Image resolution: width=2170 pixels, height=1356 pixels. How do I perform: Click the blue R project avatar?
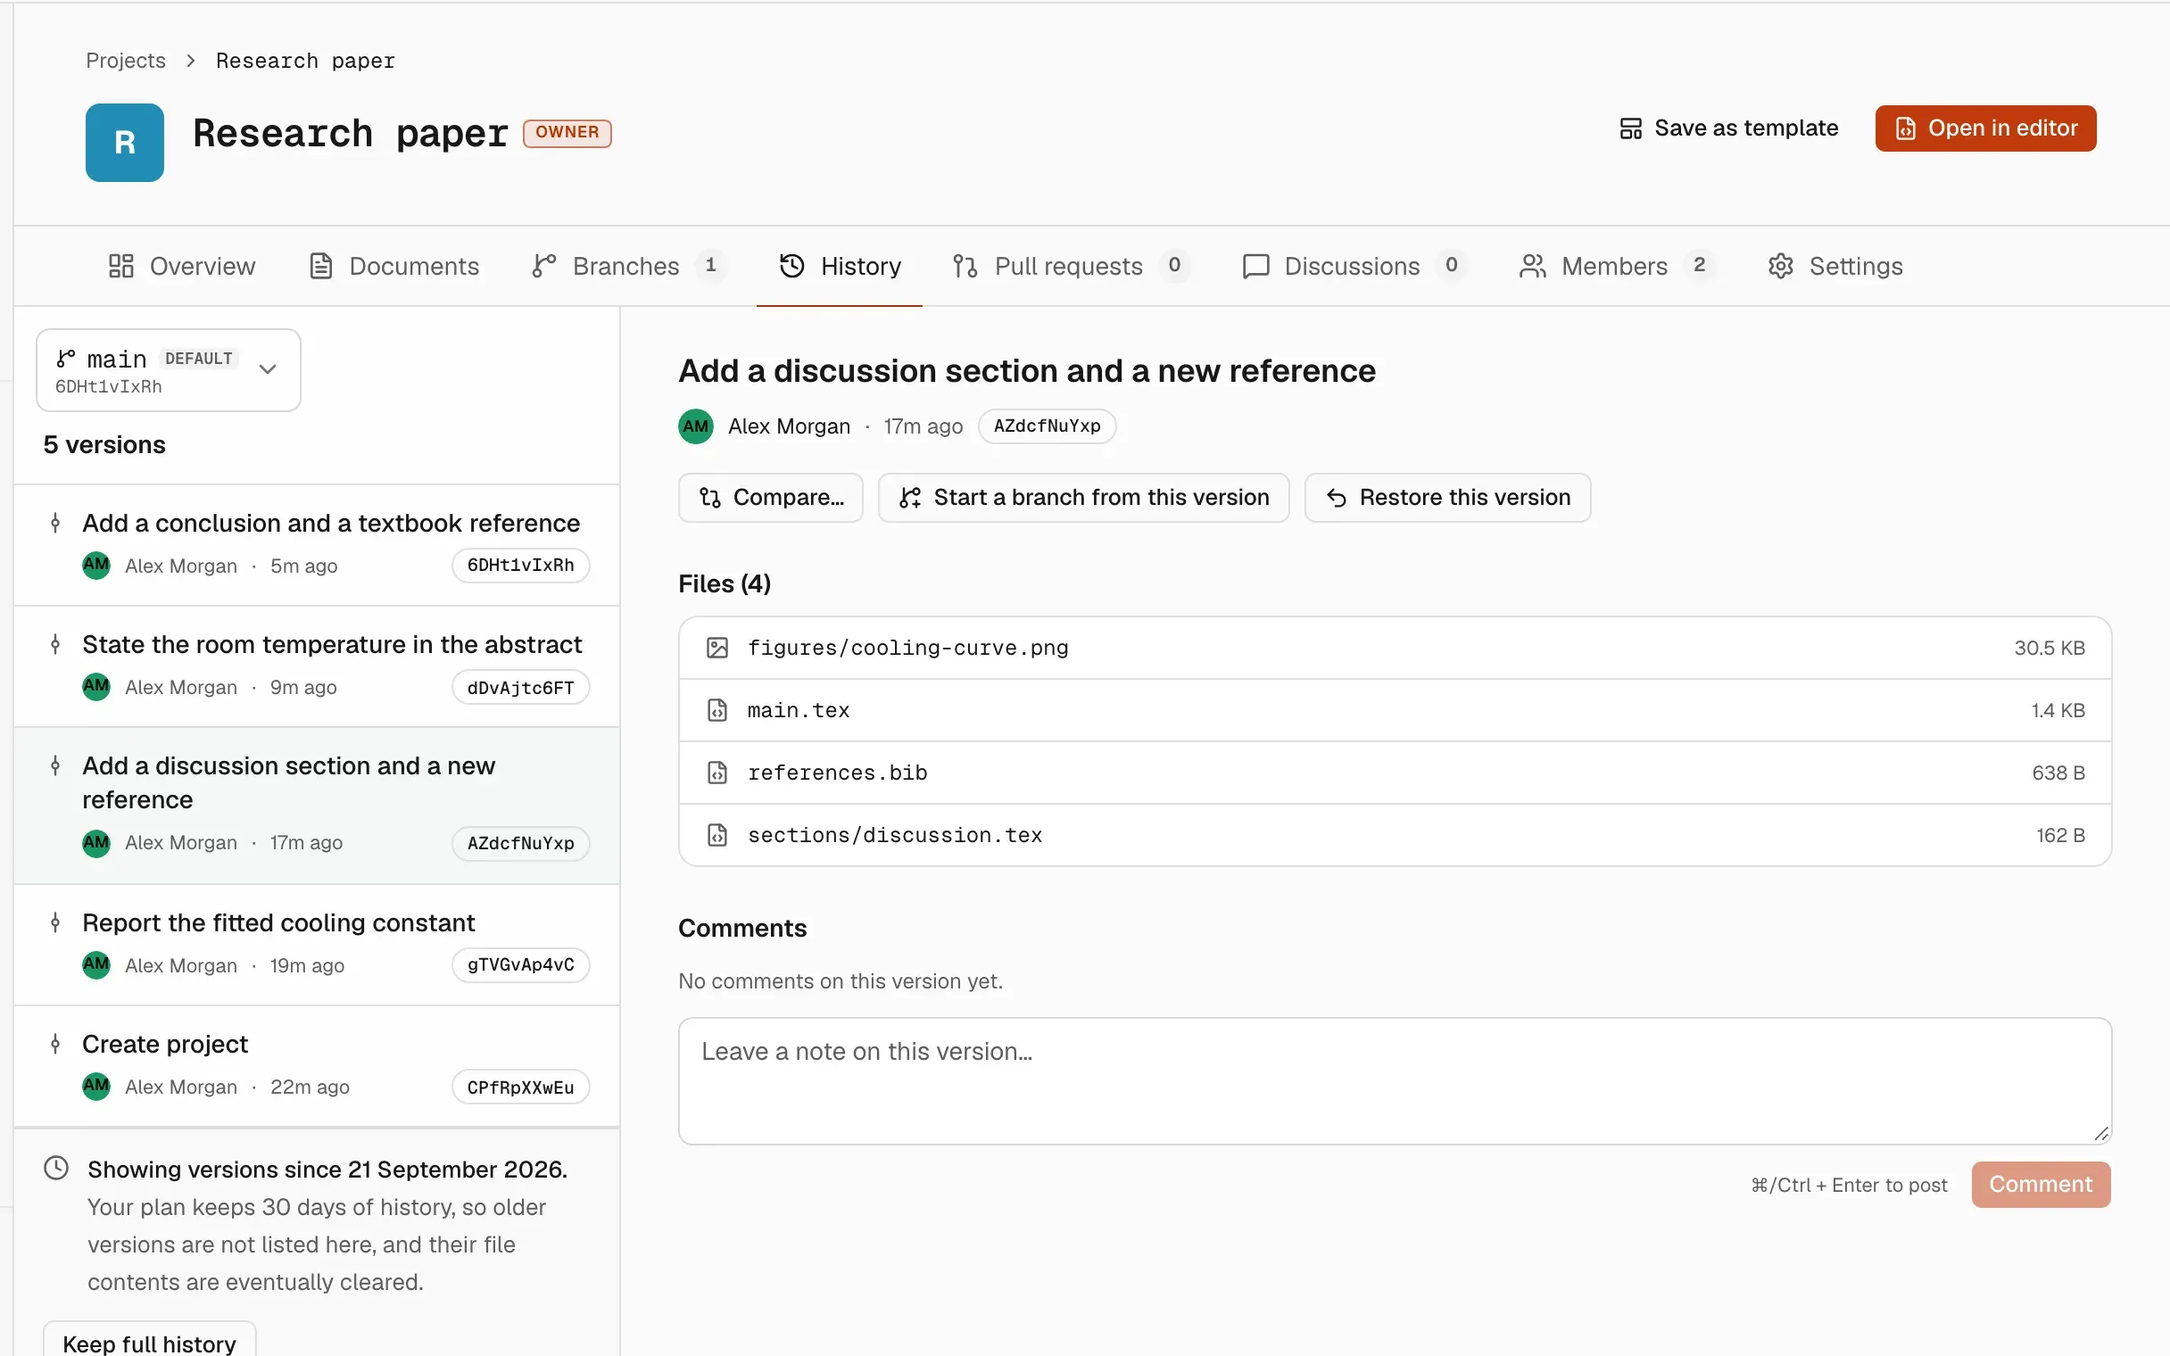[125, 143]
